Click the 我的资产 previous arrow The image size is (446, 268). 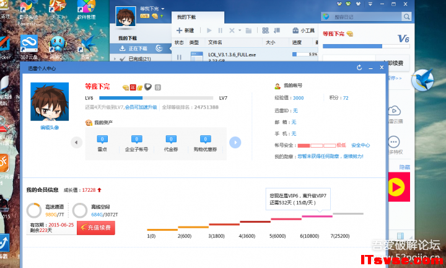tap(76, 143)
